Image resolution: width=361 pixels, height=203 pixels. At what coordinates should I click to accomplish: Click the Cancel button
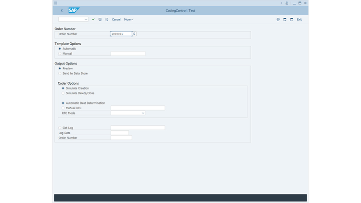[116, 20]
